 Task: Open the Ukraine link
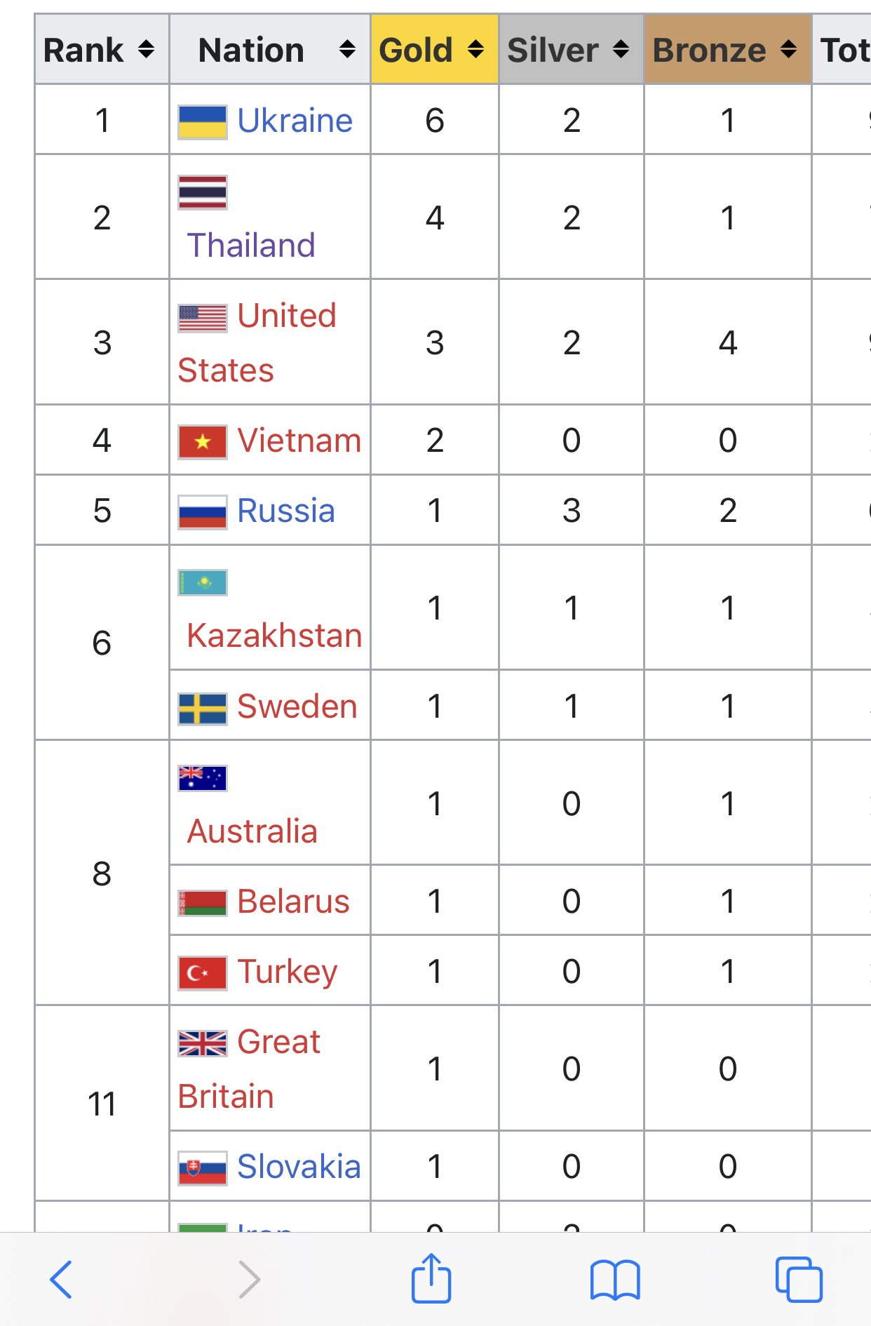(x=295, y=121)
